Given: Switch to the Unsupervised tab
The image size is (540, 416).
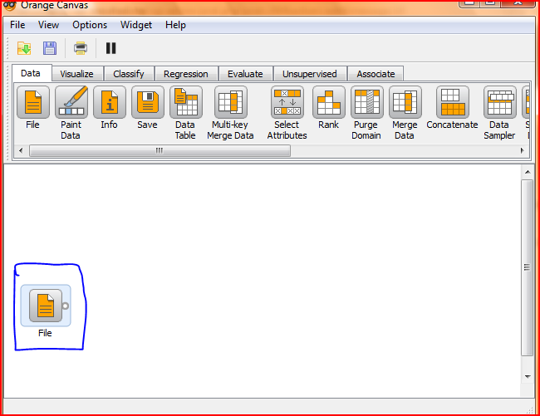Looking at the screenshot, I should click(x=310, y=74).
